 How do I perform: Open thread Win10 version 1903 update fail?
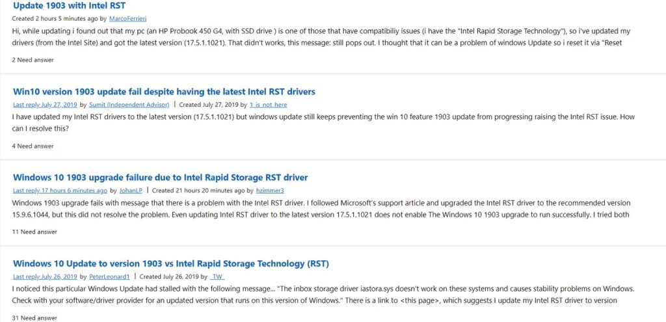pyautogui.click(x=164, y=92)
